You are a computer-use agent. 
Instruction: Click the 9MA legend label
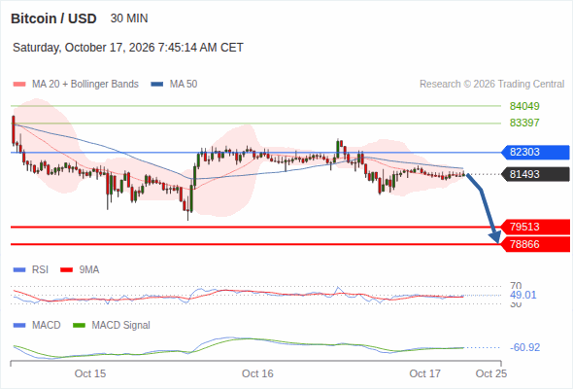pyautogui.click(x=89, y=270)
